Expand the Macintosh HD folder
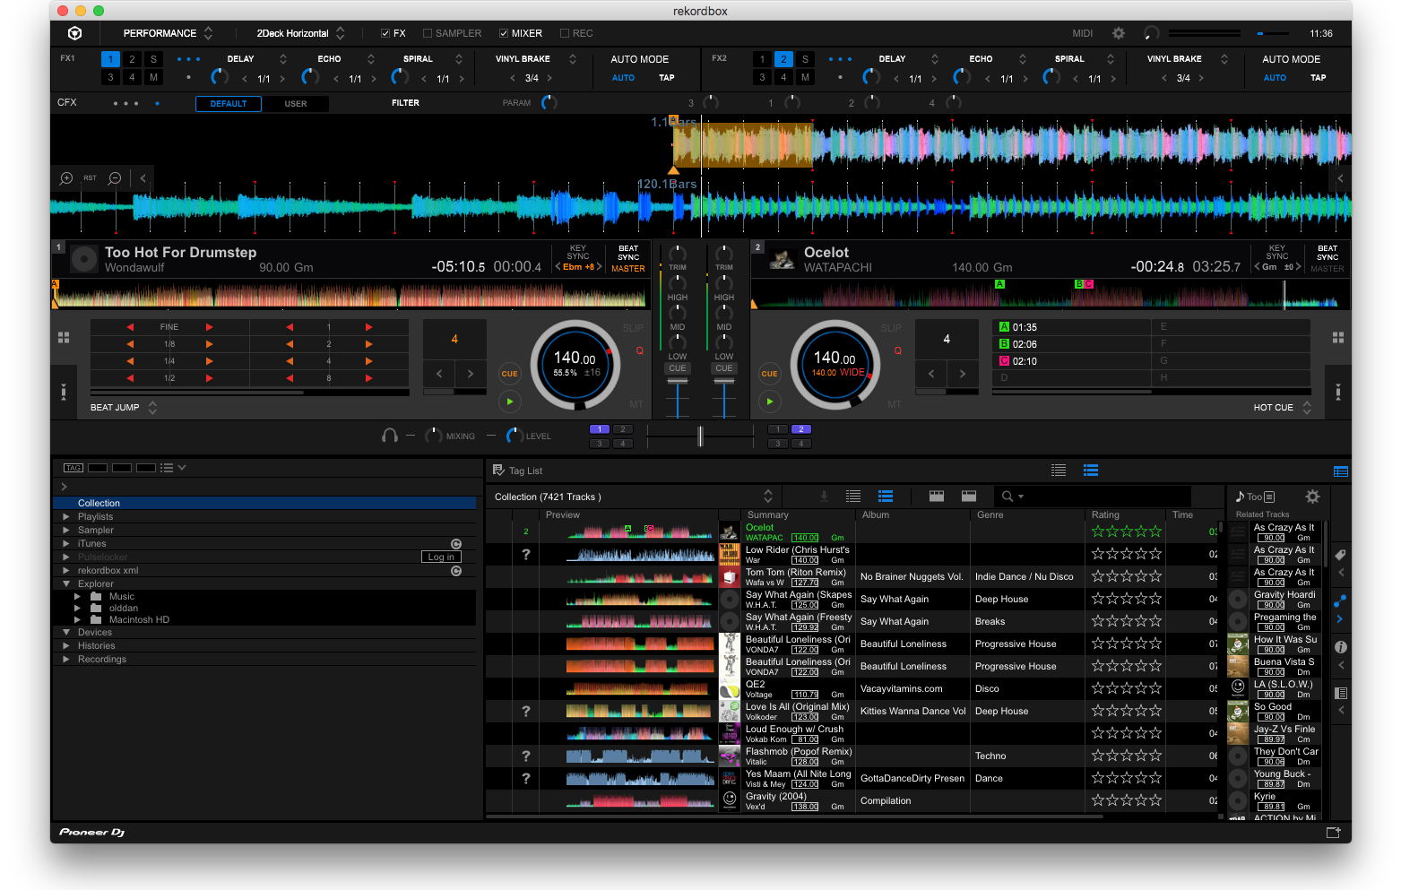Image resolution: width=1401 pixels, height=890 pixels. (x=78, y=620)
